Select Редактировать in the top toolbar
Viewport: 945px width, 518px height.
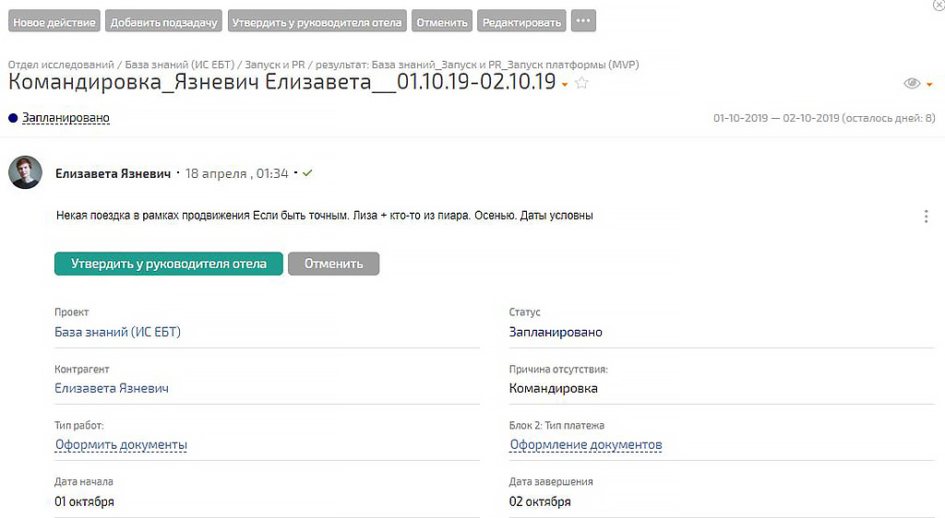click(521, 22)
